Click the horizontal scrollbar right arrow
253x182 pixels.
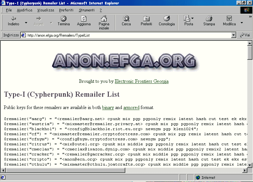(x=245, y=170)
